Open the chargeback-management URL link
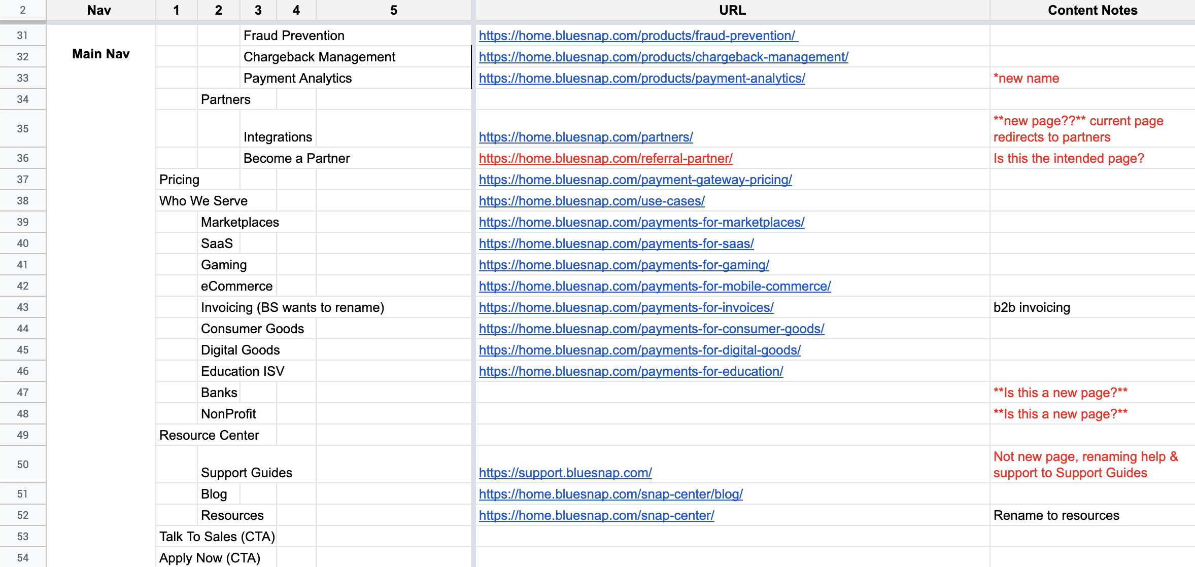The height and width of the screenshot is (567, 1195). click(663, 57)
